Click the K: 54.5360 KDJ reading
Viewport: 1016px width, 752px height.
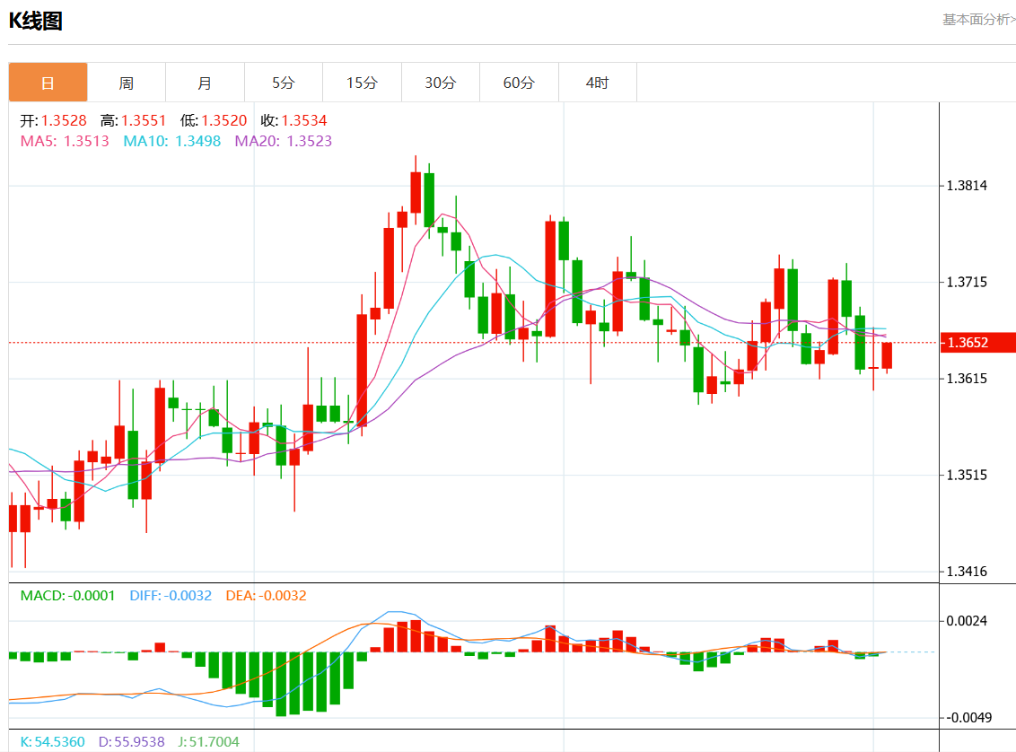tap(52, 742)
